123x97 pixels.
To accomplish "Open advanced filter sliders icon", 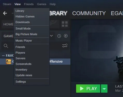I will [x=65, y=45].
